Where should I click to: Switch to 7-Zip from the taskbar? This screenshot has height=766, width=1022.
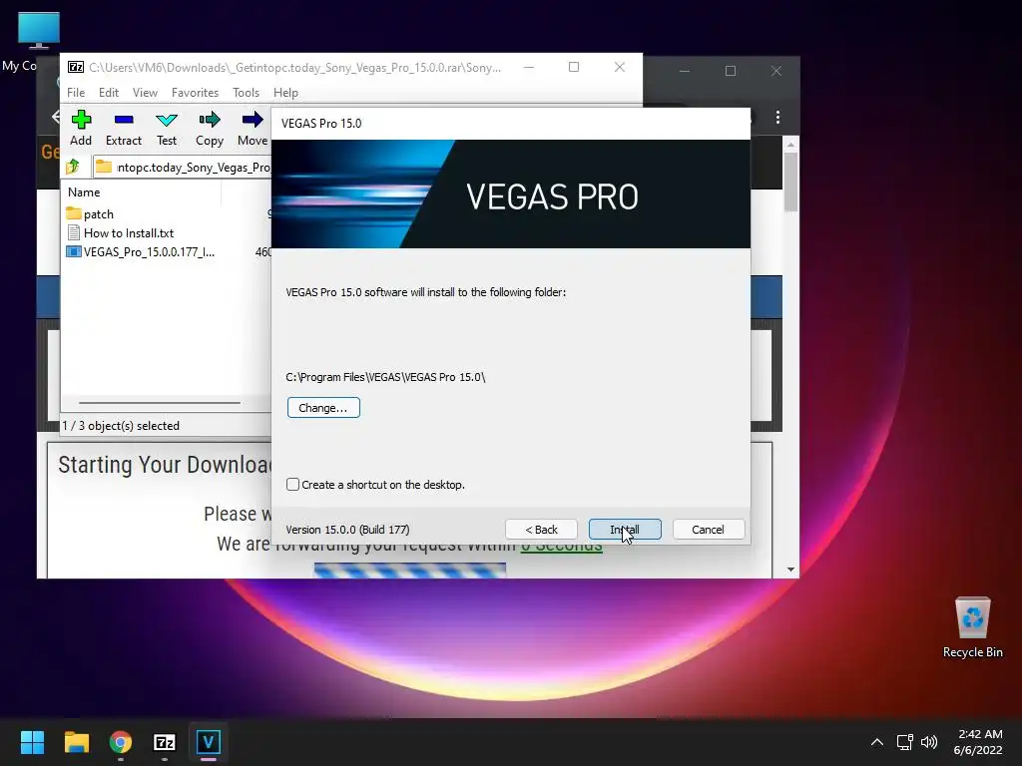[165, 742]
